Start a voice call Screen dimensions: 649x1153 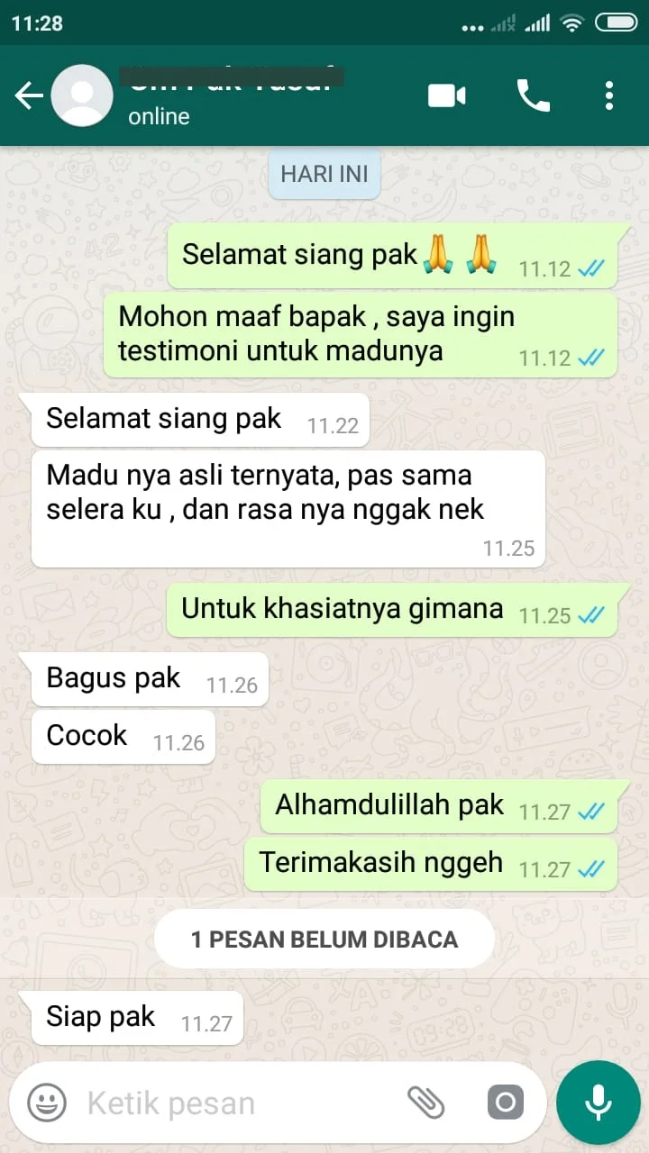[x=533, y=95]
